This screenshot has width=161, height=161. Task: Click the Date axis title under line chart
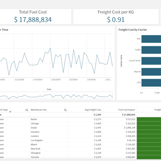coord(49,89)
